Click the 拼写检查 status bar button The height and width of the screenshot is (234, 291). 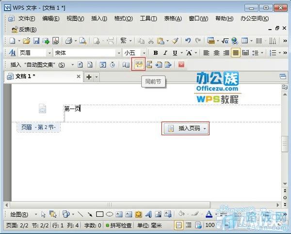click(x=119, y=226)
